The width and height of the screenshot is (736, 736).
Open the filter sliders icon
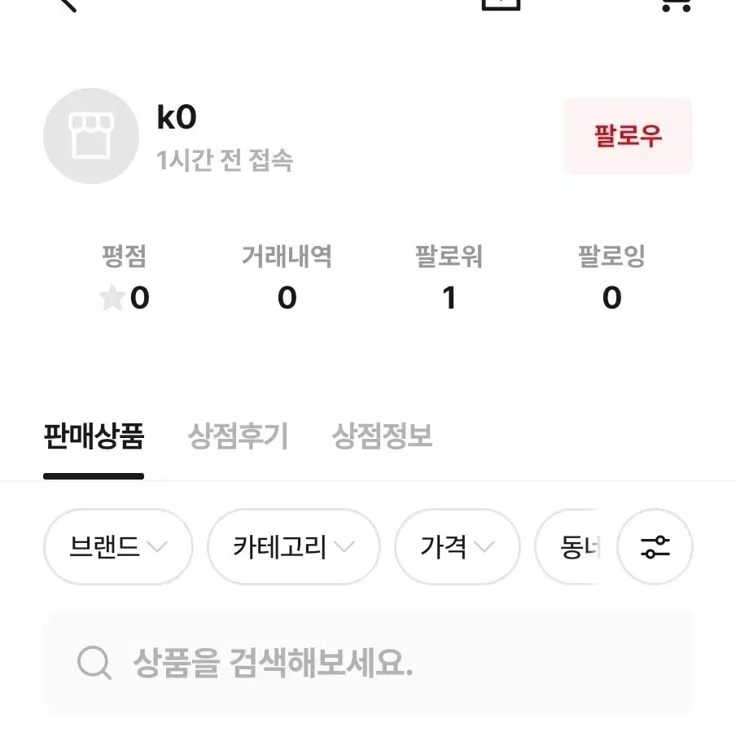pos(655,547)
